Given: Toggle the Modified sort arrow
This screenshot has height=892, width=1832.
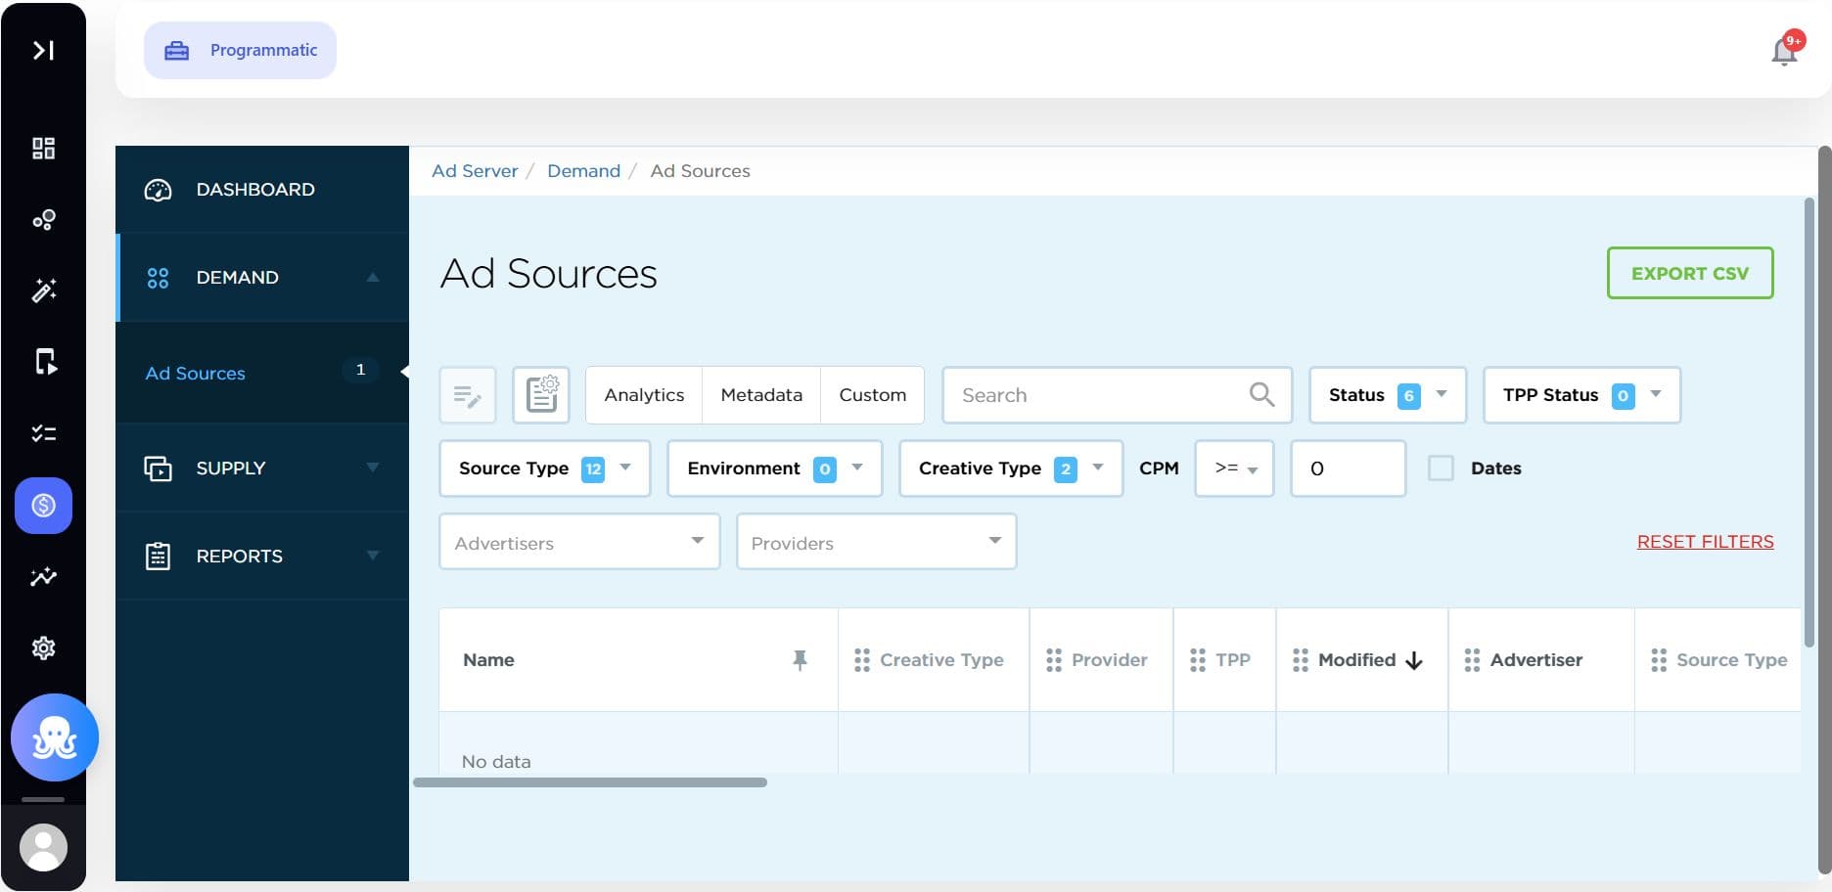Looking at the screenshot, I should coord(1414,661).
